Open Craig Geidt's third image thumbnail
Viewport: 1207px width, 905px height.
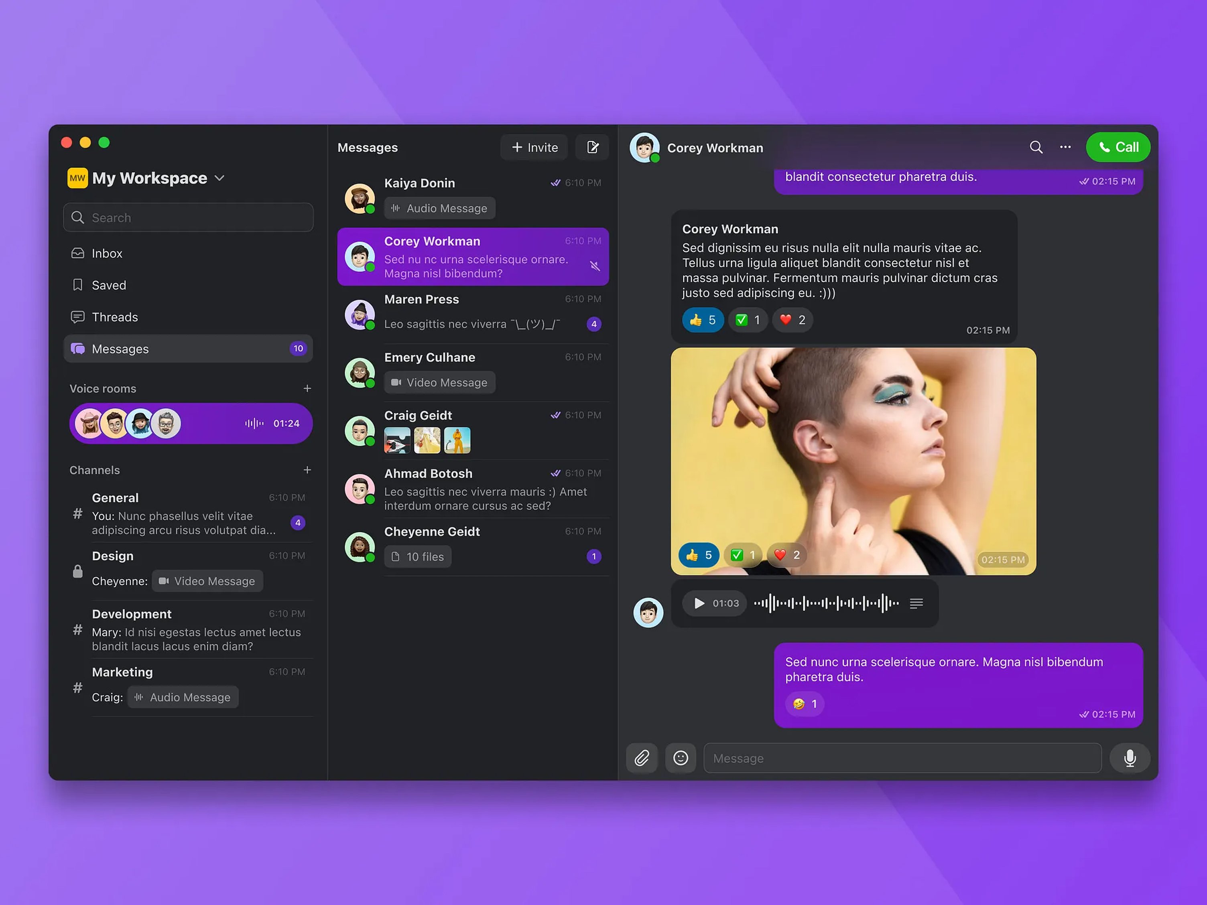[457, 440]
